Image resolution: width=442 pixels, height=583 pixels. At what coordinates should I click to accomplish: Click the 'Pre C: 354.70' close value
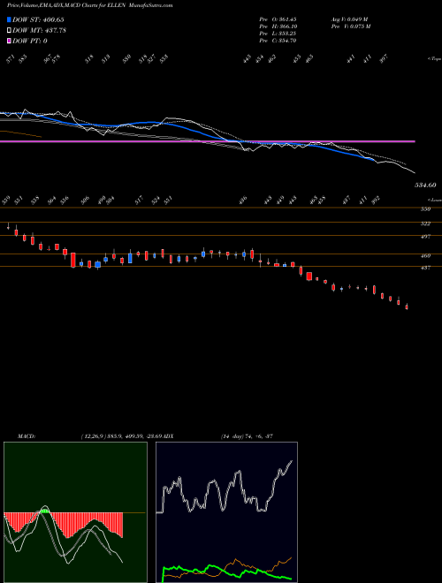tap(278, 41)
